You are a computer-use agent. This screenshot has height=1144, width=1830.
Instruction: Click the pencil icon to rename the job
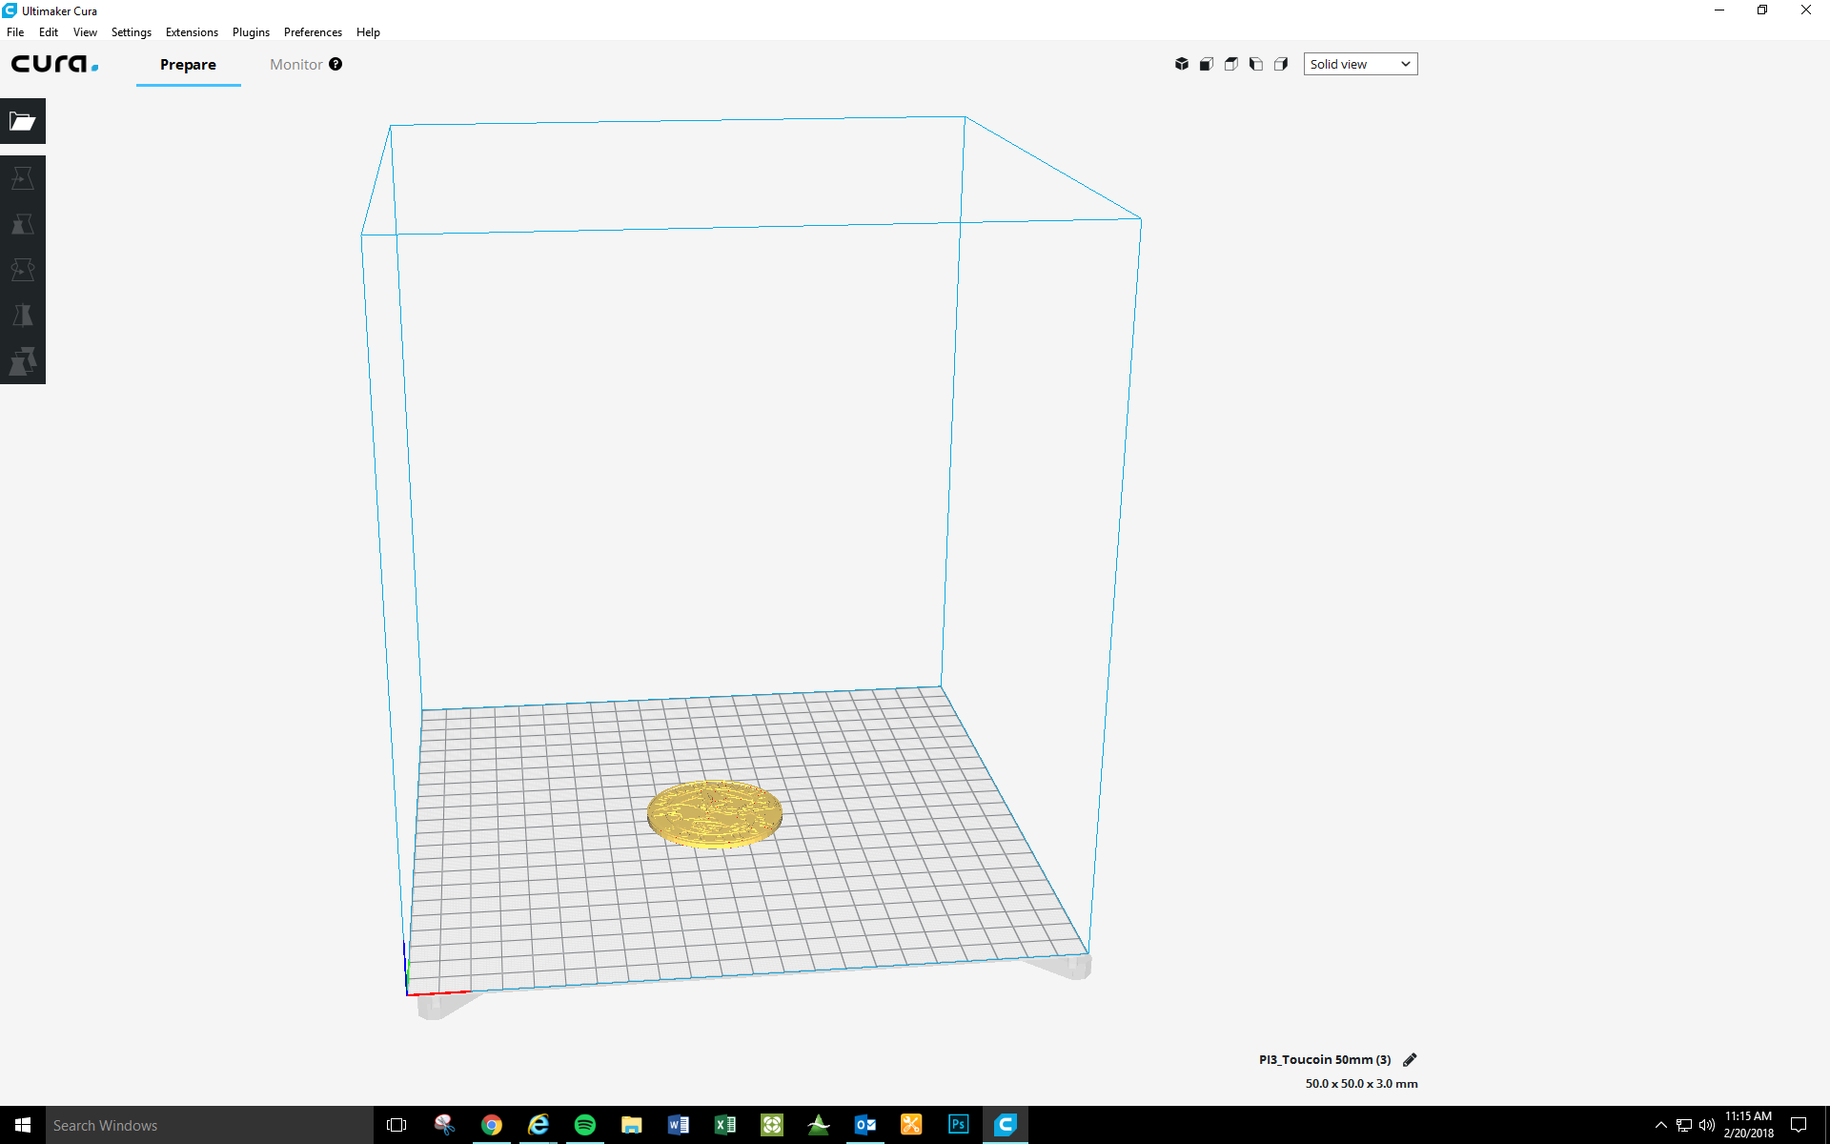(1410, 1059)
